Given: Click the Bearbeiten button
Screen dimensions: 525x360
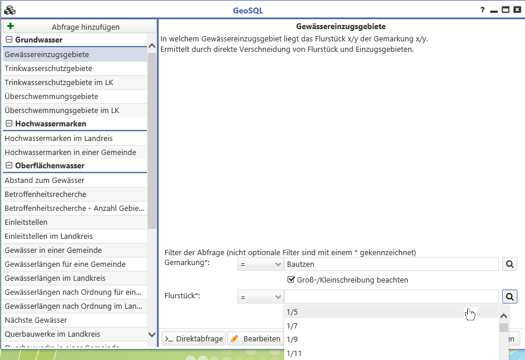Looking at the screenshot, I should 256,338.
